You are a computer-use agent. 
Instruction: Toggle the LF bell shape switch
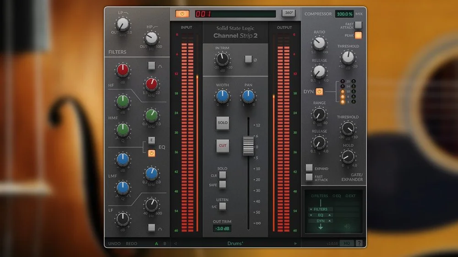coord(151,228)
